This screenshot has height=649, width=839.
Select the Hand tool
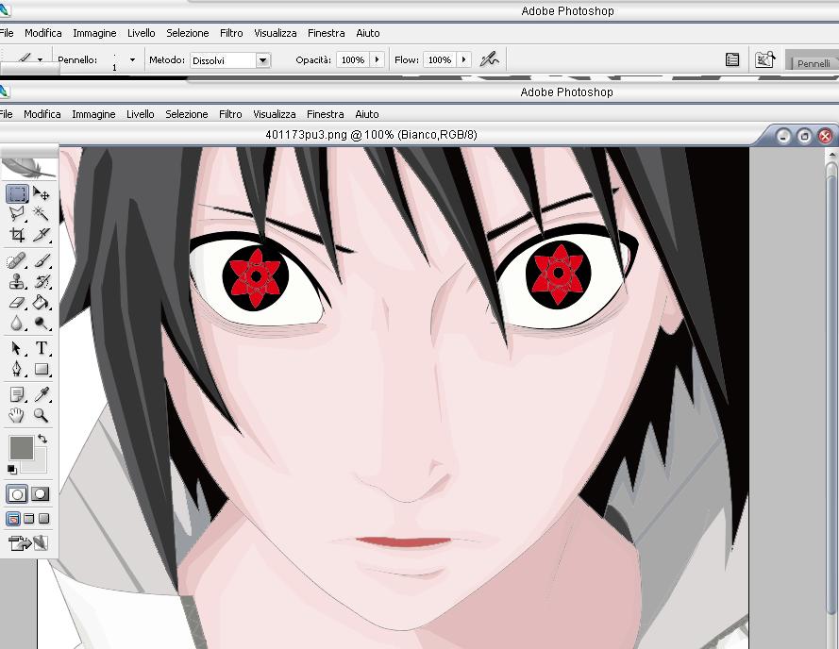tap(17, 415)
